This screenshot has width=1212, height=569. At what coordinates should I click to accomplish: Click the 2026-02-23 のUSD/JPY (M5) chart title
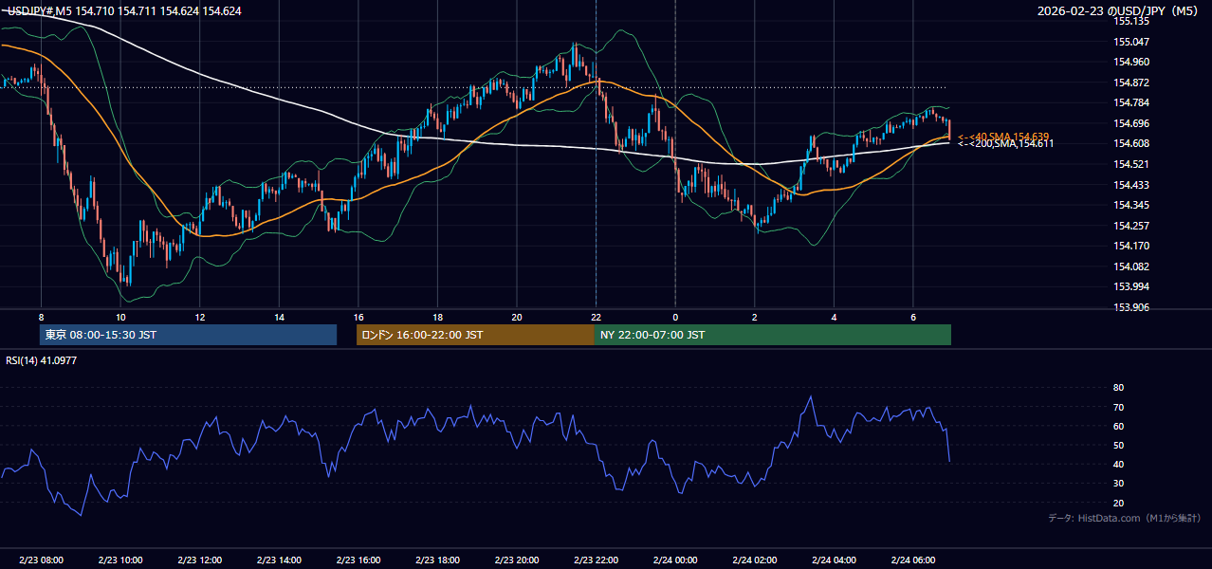[x=1118, y=10]
